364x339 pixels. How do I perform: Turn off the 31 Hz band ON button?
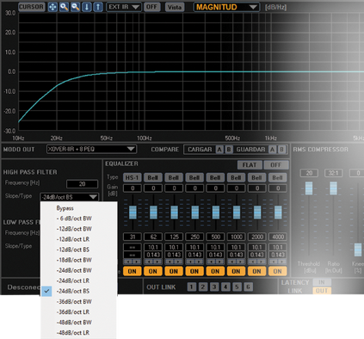(133, 271)
